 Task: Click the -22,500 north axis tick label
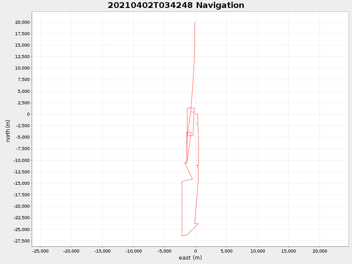click(x=22, y=218)
